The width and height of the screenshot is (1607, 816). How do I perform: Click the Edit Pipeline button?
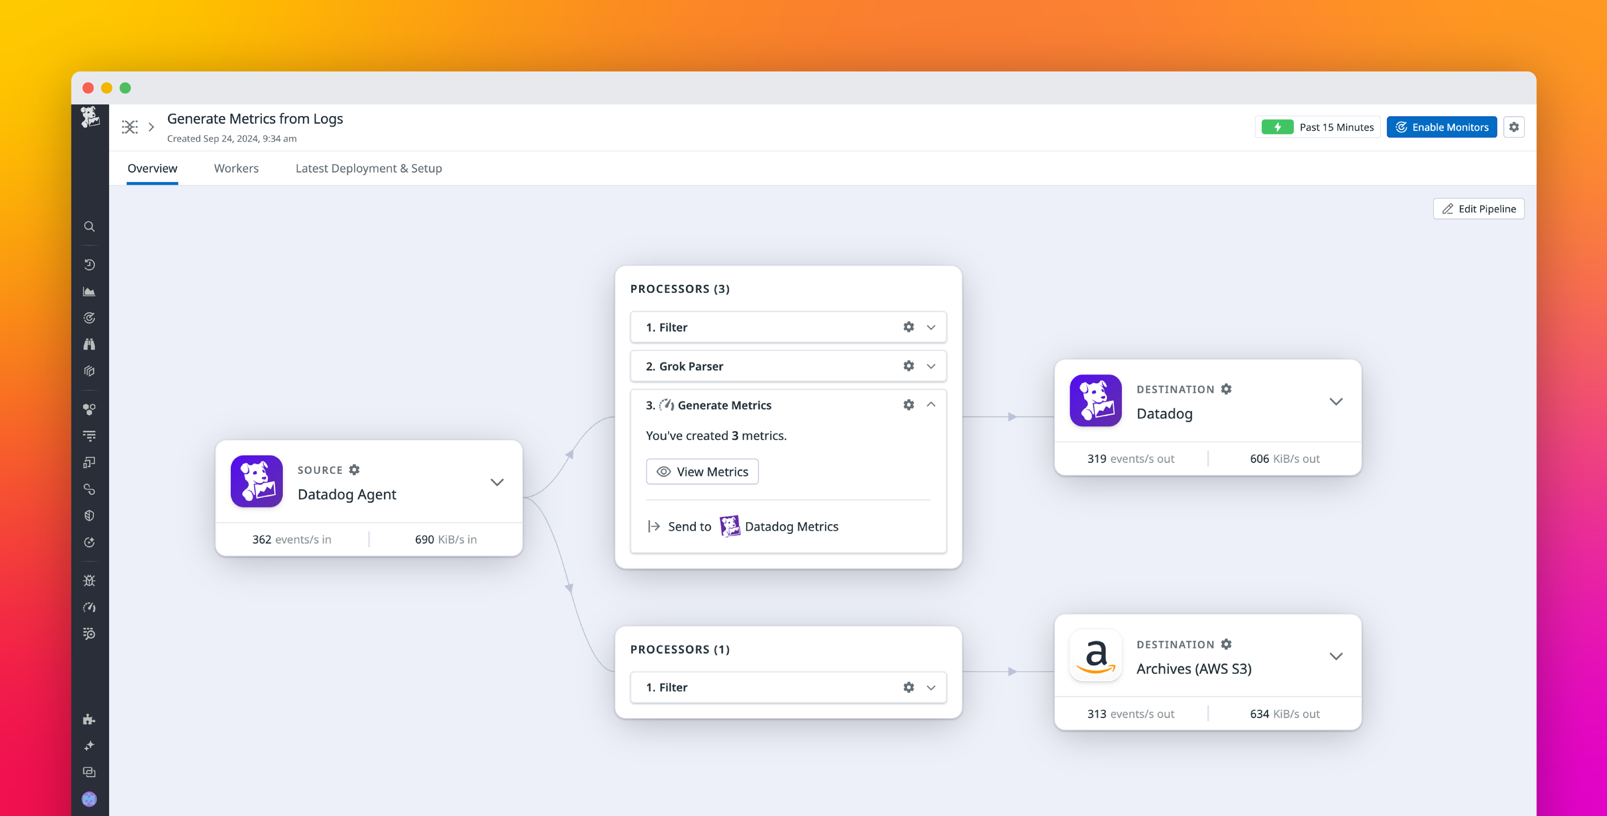click(x=1478, y=208)
